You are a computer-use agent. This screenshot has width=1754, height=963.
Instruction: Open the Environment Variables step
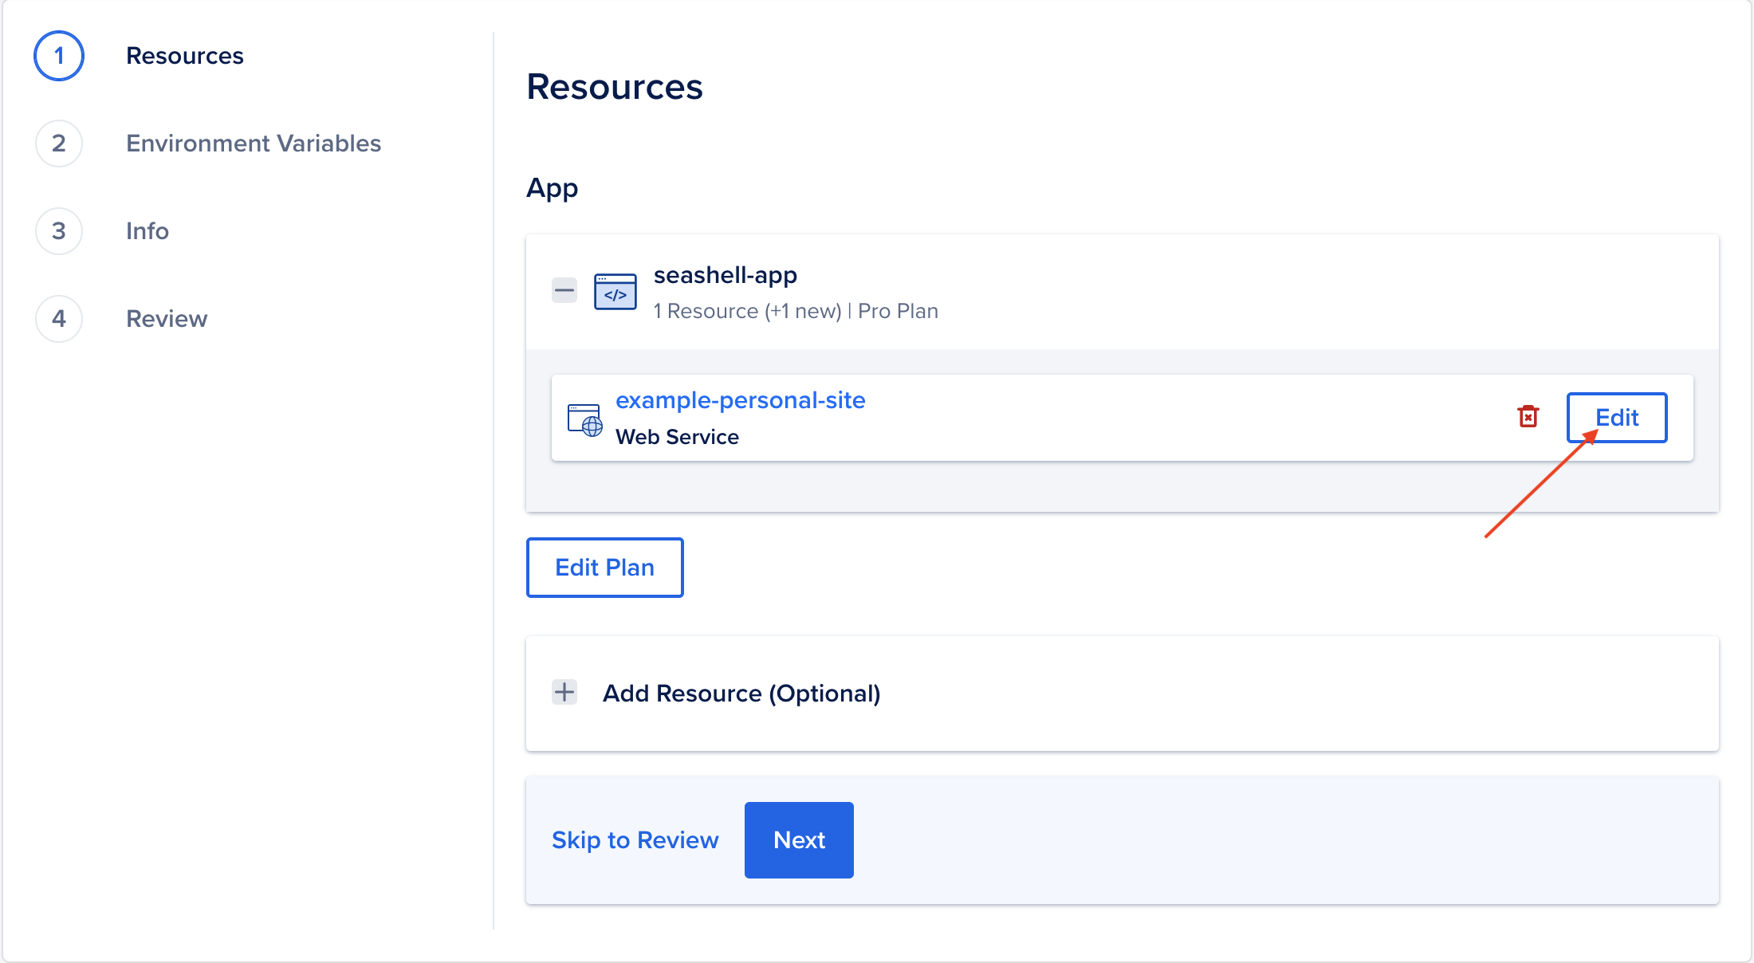[x=254, y=143]
